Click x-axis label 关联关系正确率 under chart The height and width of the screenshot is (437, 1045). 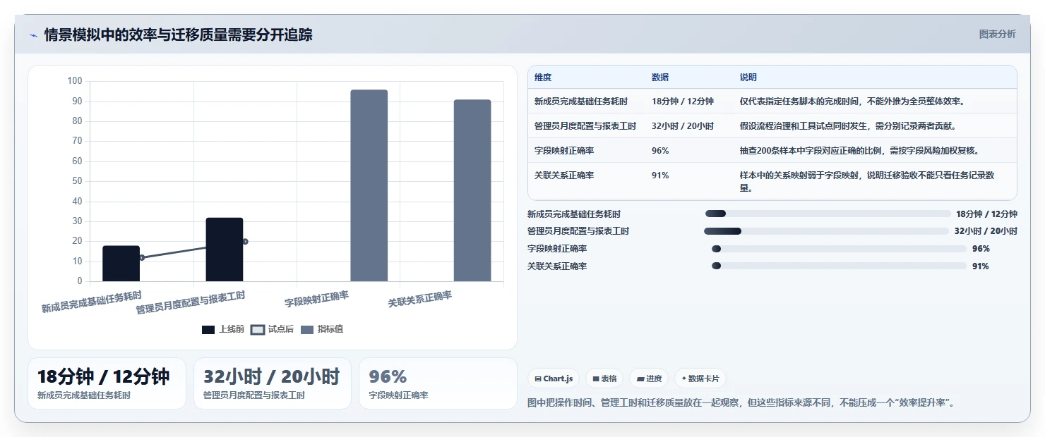coord(420,300)
